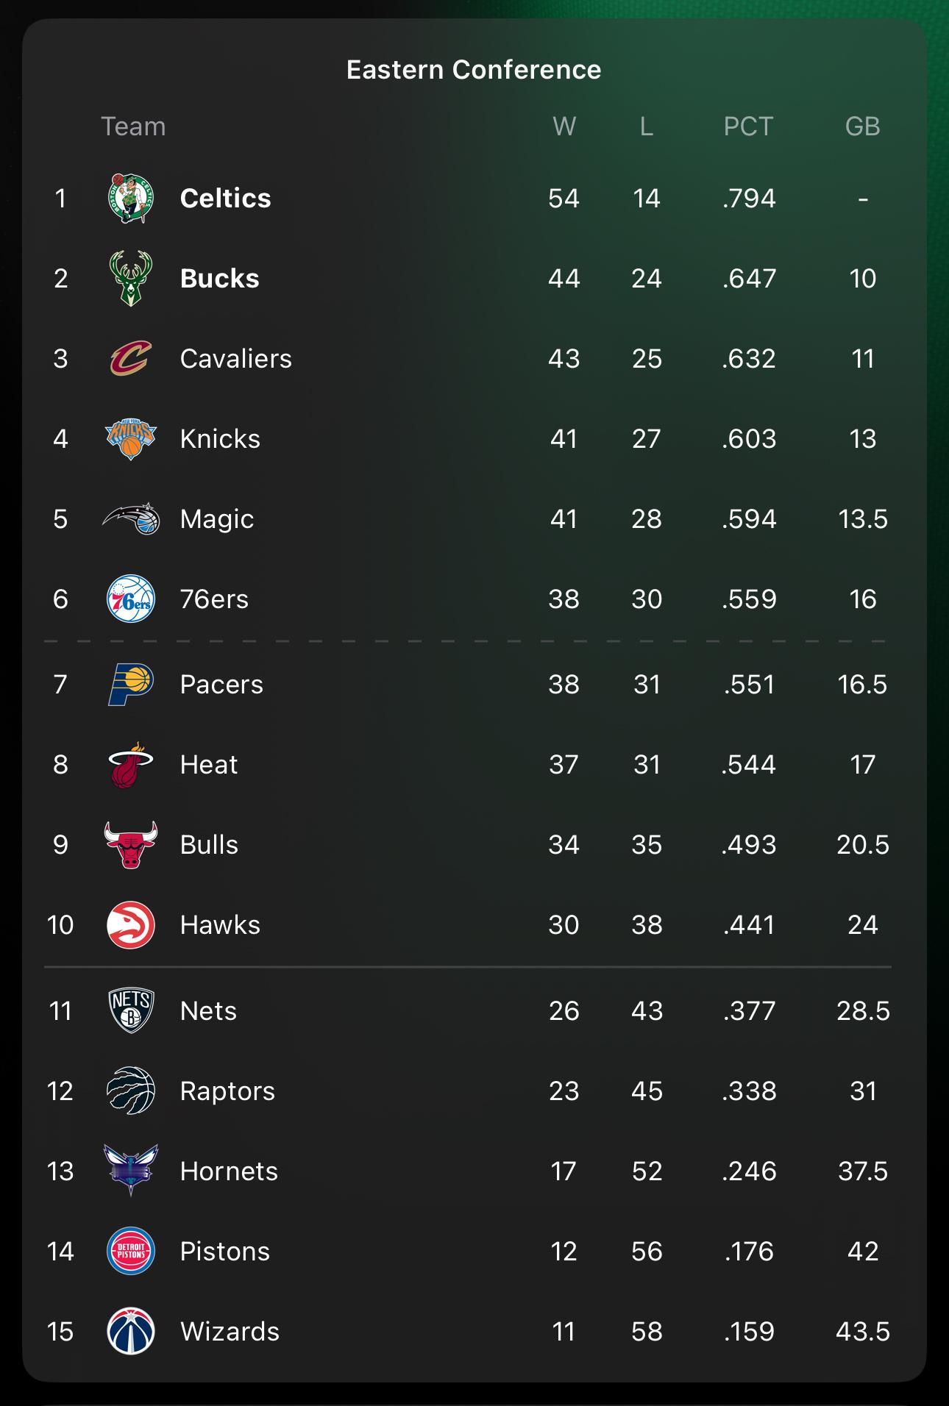Tap the Celtics team logo
Screen dimensions: 949x1406
tap(131, 199)
